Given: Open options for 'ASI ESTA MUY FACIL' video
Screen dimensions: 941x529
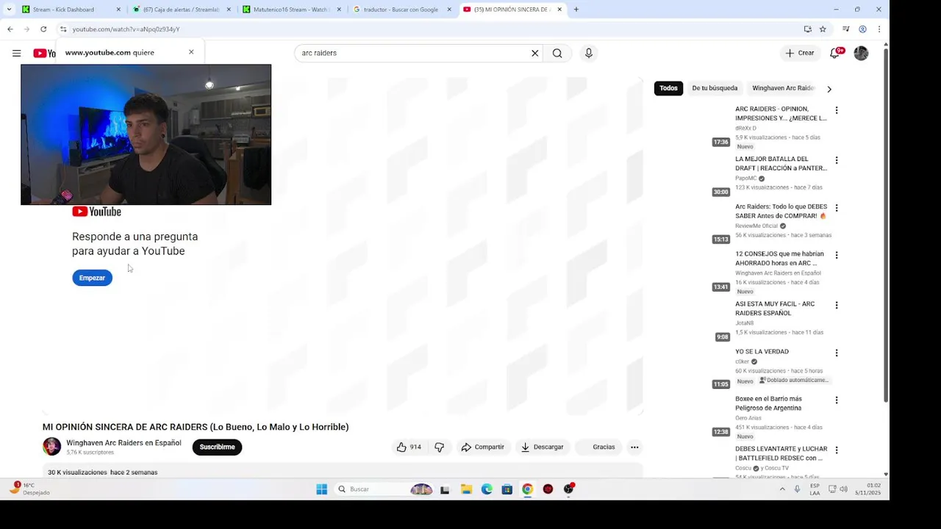Looking at the screenshot, I should click(836, 305).
